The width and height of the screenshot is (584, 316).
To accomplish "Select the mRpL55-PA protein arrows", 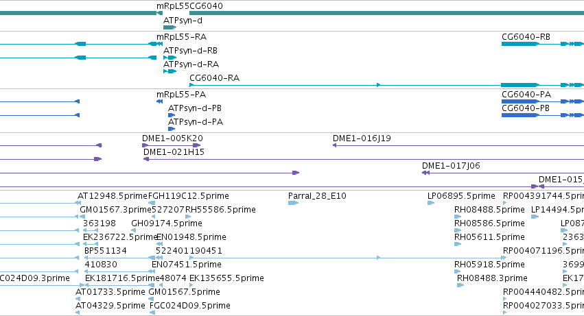I will [x=159, y=101].
